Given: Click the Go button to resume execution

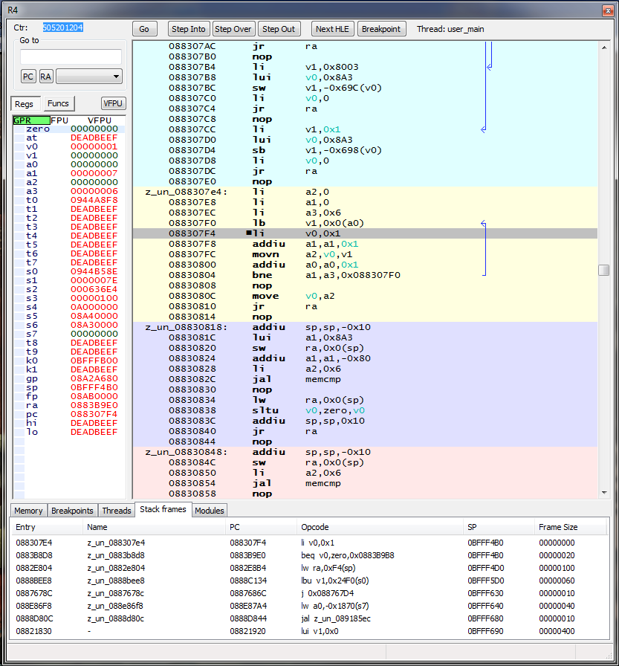Looking at the screenshot, I should click(x=144, y=29).
